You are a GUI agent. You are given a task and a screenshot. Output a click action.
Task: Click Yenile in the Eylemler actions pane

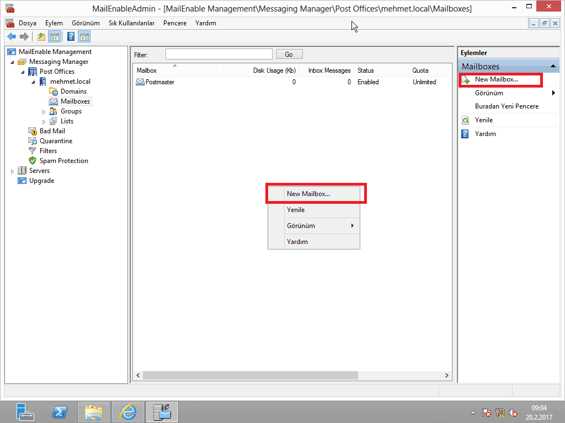point(484,120)
